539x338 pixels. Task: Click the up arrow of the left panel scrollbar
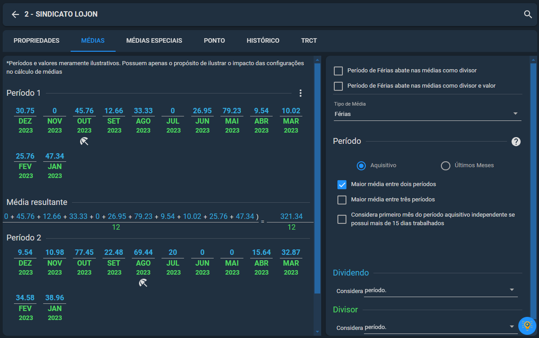click(317, 60)
